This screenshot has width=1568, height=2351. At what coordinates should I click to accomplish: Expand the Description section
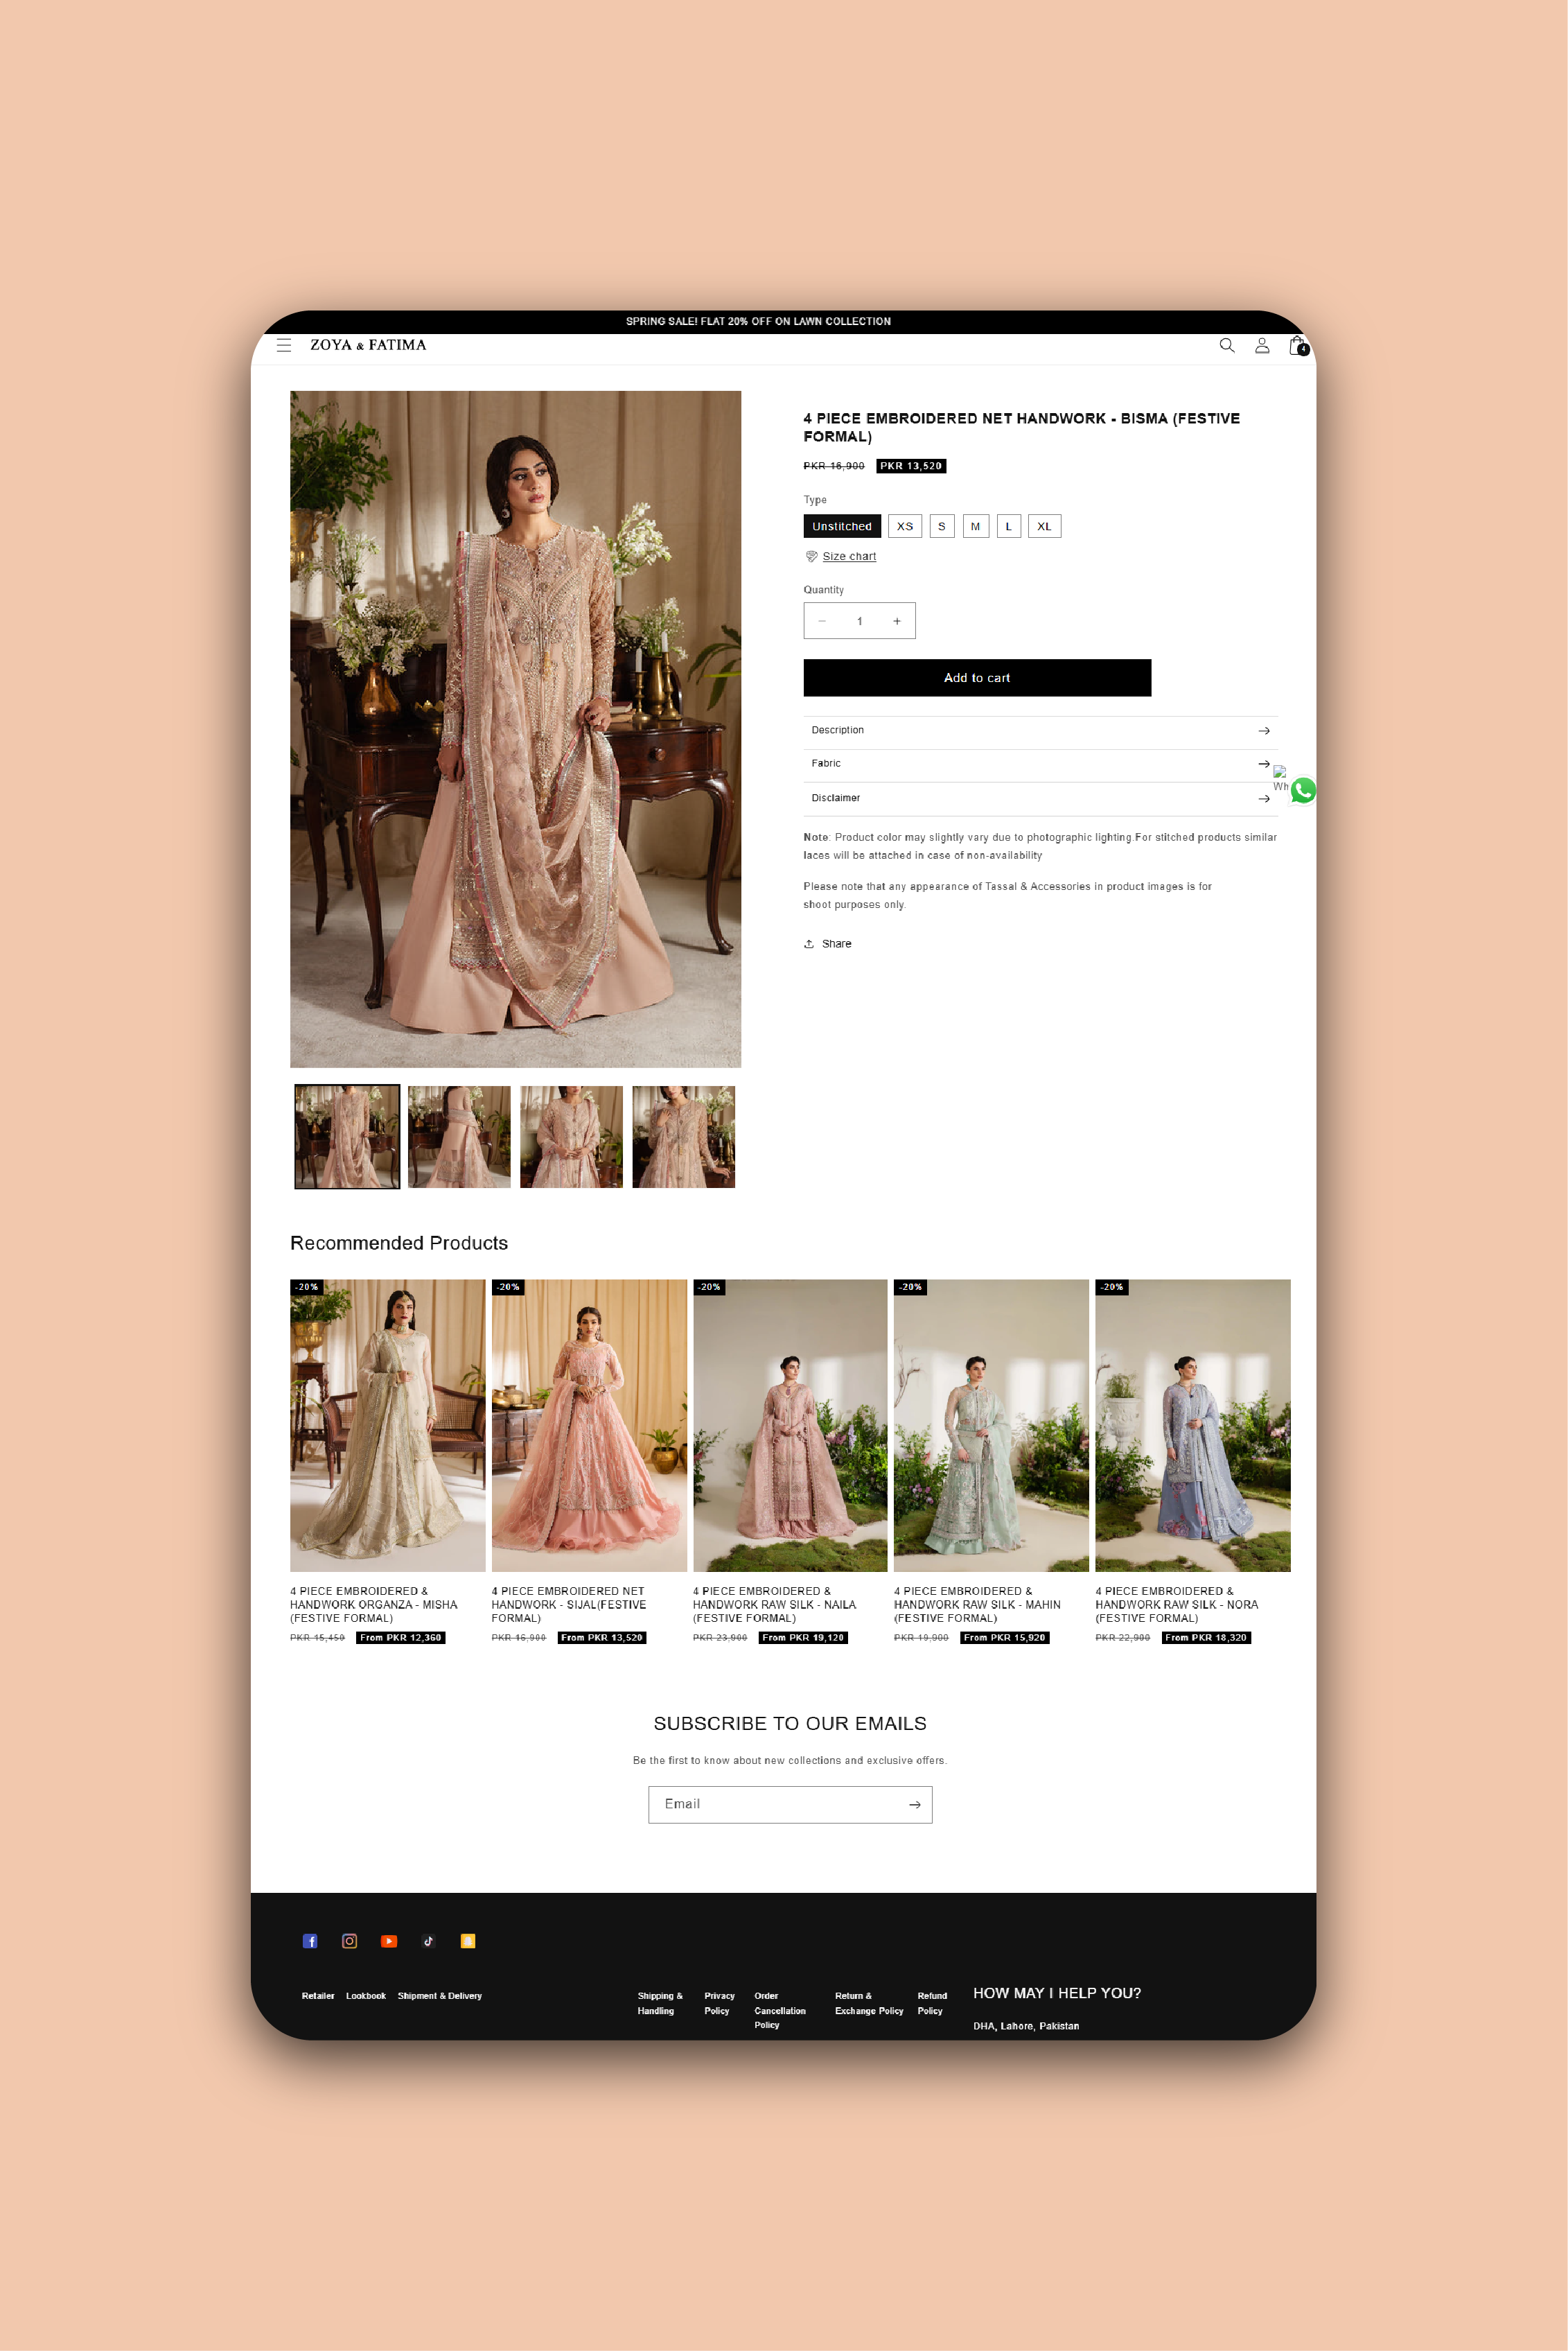point(1039,731)
